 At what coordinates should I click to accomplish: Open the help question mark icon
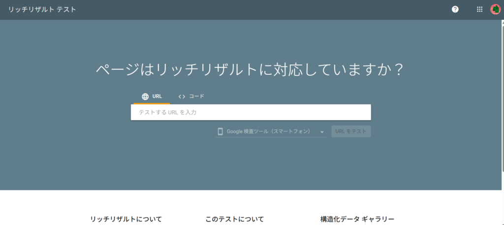455,10
